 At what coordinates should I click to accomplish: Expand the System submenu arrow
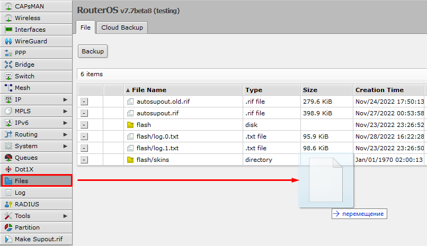66,146
